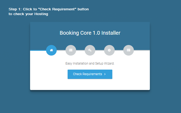Click progress line between home and list icons

pyautogui.click(x=61, y=50)
